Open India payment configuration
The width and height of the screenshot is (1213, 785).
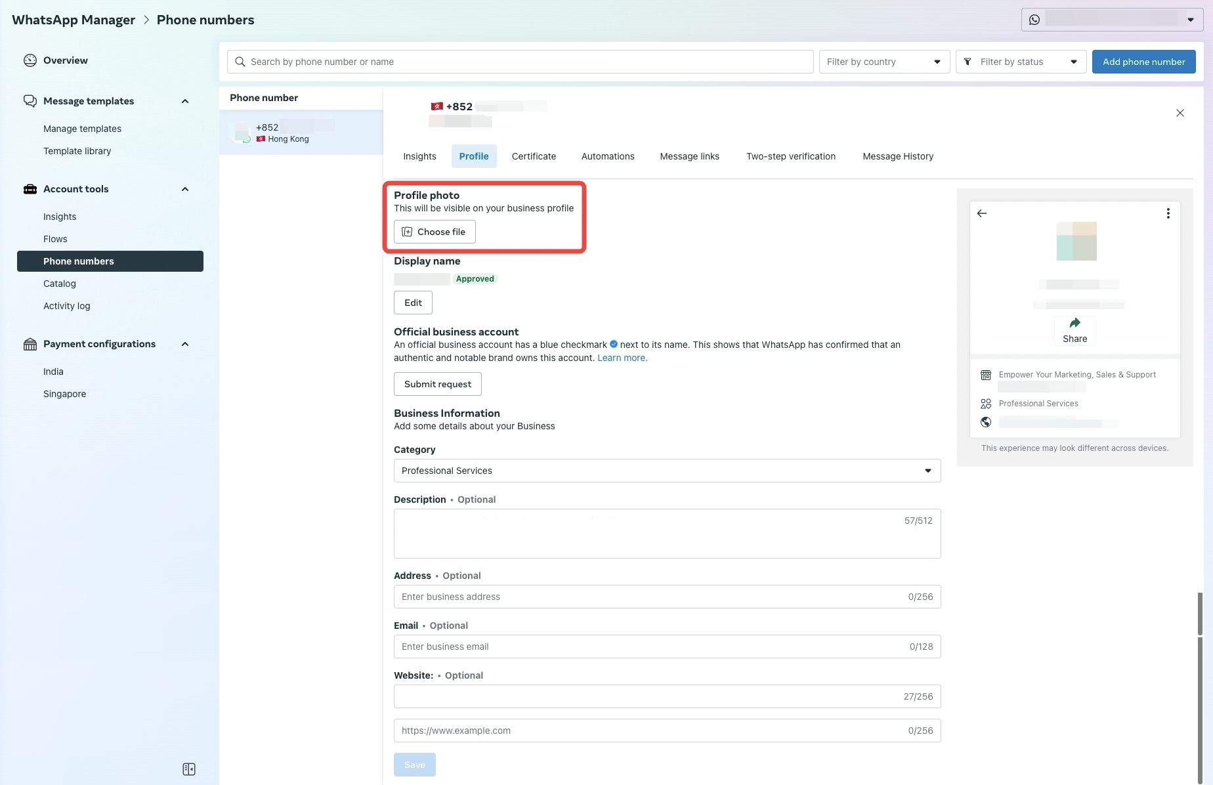(x=53, y=371)
